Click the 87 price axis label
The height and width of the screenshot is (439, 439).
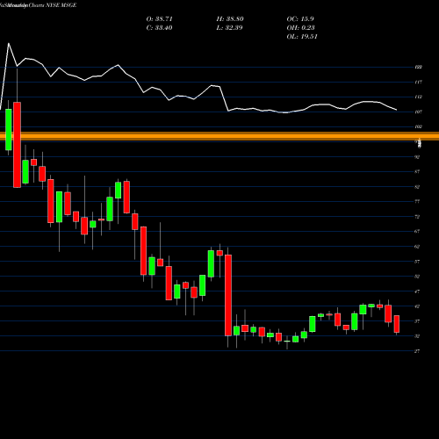click(417, 171)
